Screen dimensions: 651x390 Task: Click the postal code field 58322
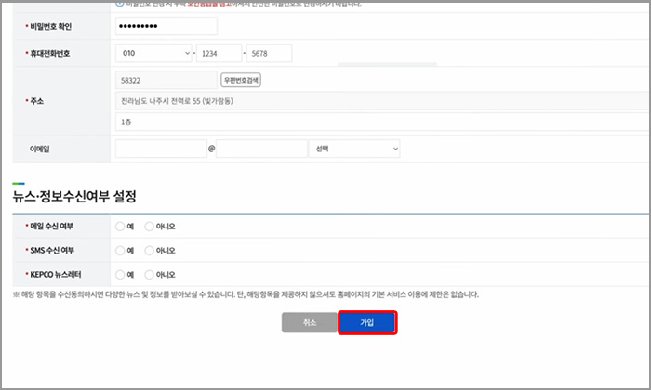point(166,80)
